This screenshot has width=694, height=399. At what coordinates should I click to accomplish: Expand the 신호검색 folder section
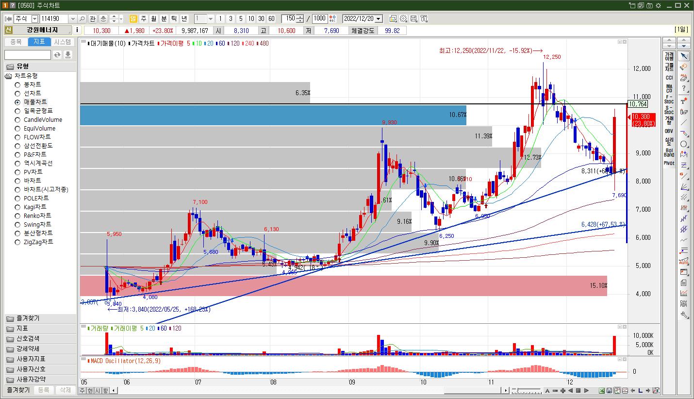coord(40,339)
